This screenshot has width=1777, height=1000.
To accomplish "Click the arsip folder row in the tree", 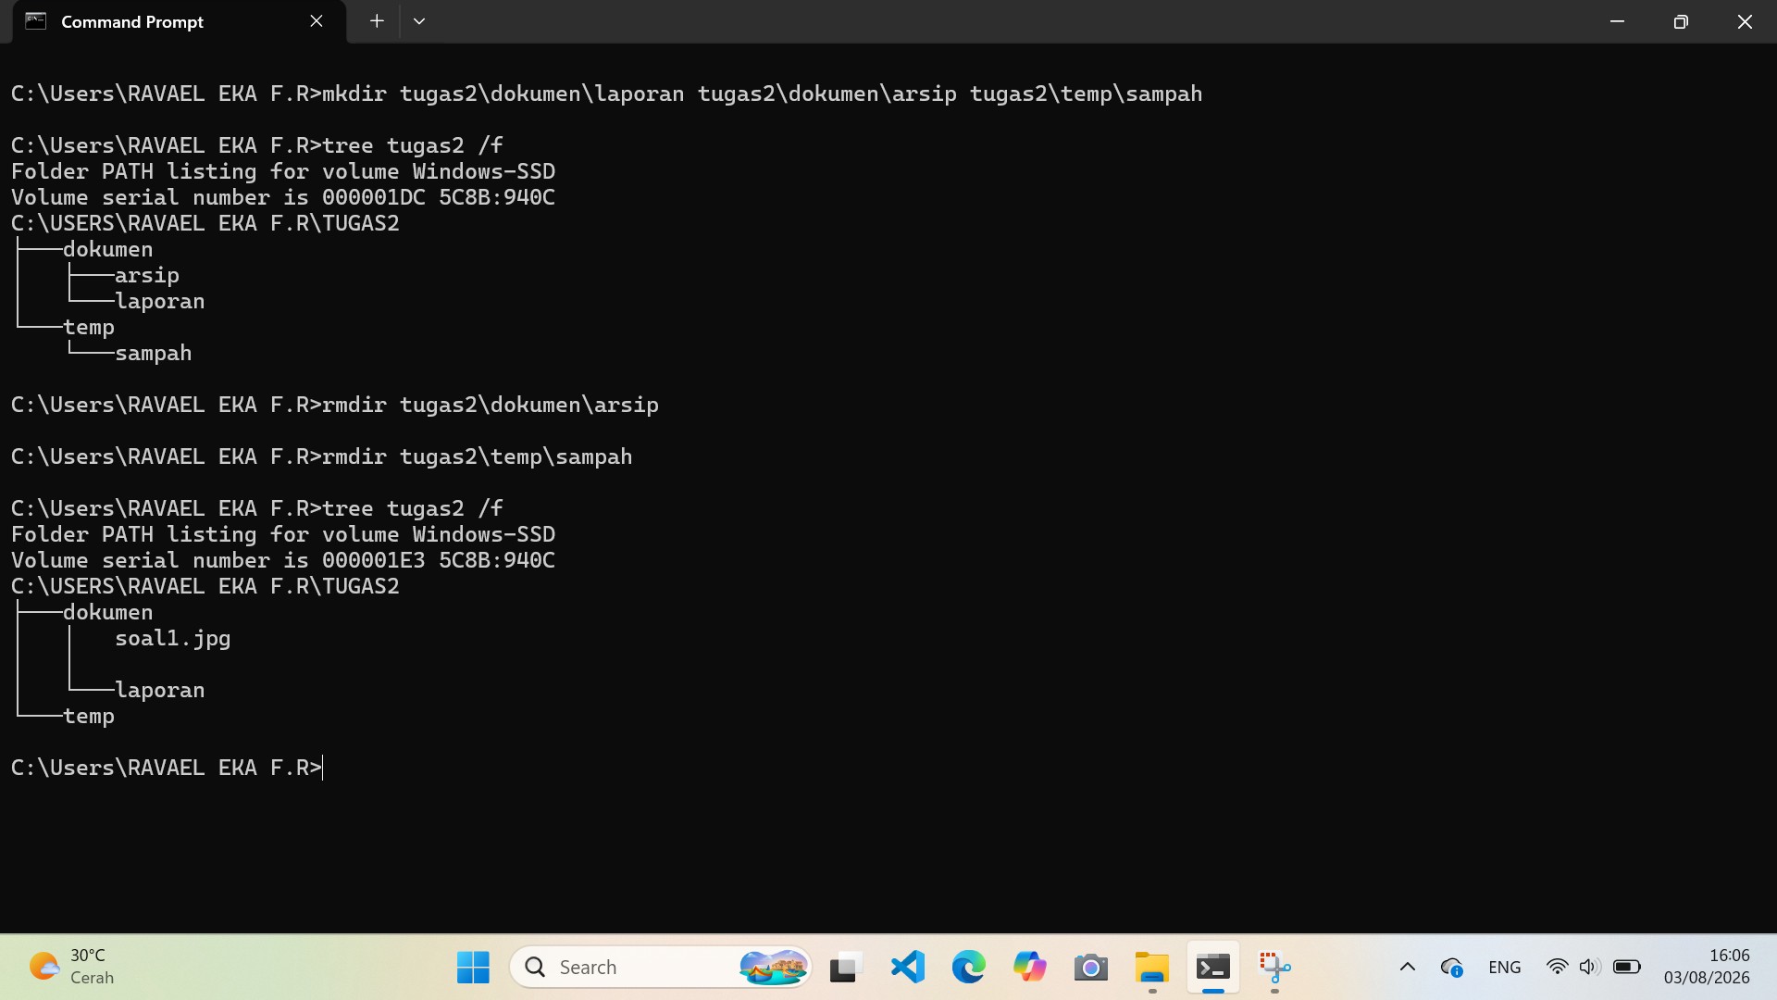I will pyautogui.click(x=147, y=276).
